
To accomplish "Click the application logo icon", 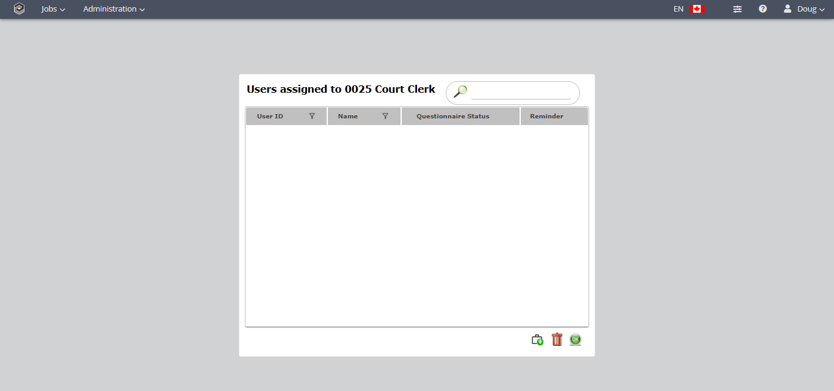I will pyautogui.click(x=19, y=9).
